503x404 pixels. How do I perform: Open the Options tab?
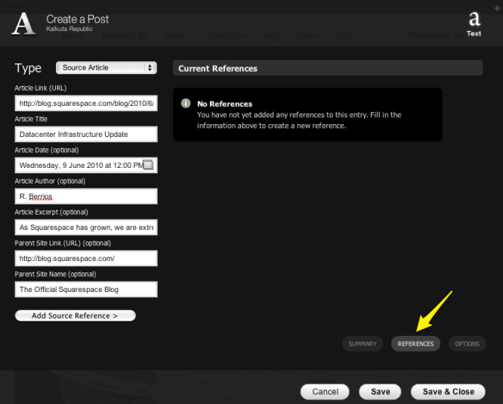467,343
